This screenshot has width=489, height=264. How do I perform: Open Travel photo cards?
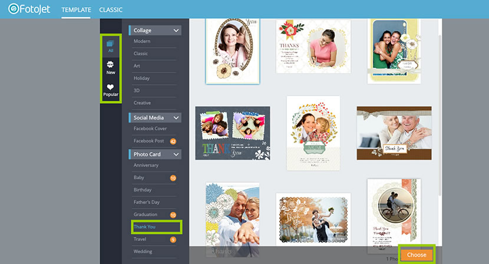click(x=140, y=239)
